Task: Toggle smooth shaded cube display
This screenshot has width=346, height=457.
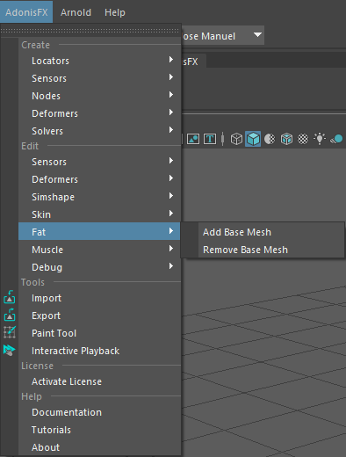Action: pyautogui.click(x=253, y=139)
